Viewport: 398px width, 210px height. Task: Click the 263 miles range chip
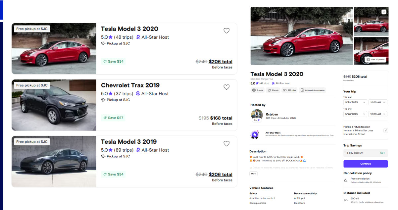[x=289, y=90]
